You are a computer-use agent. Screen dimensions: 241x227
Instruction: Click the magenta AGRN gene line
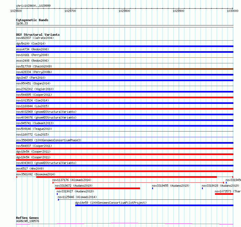pos(125,223)
